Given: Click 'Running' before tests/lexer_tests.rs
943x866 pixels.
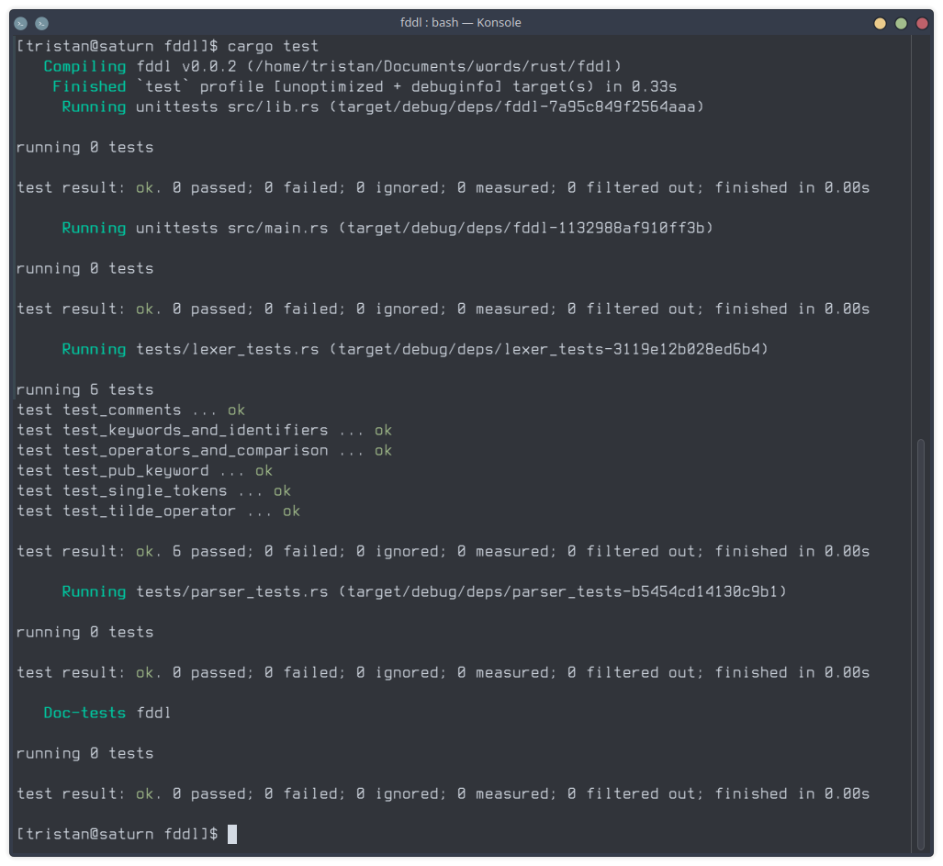Looking at the screenshot, I should click(x=94, y=349).
